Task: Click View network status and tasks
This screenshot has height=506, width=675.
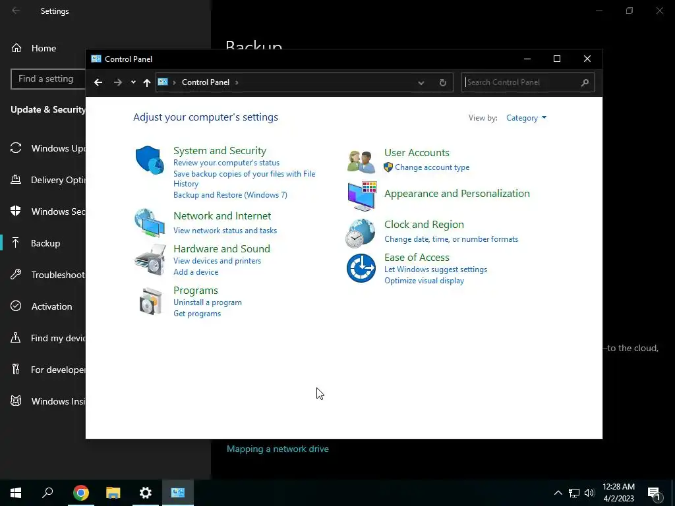Action: point(225,231)
